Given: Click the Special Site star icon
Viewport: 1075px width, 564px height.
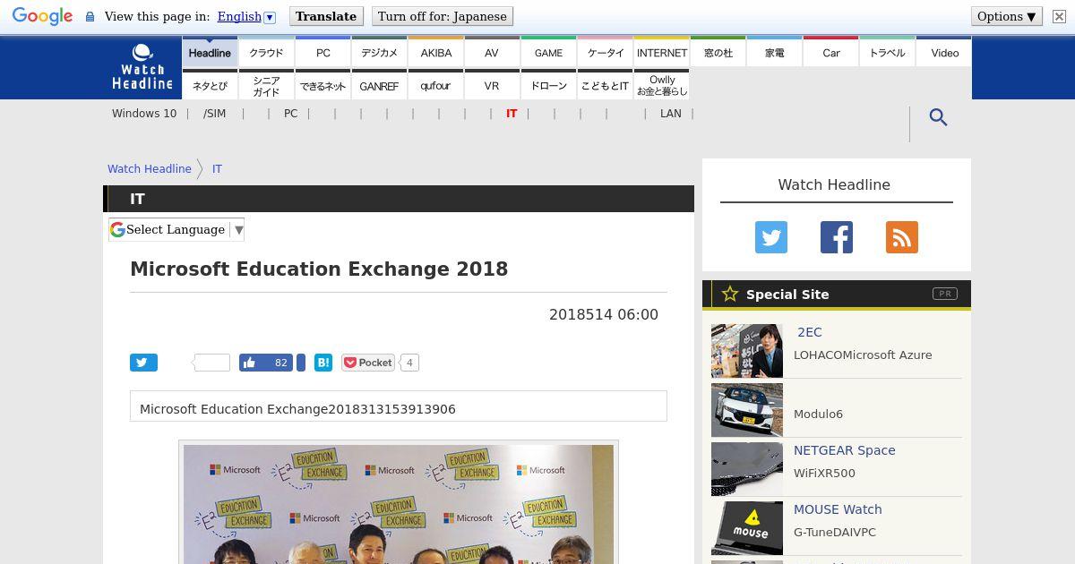Looking at the screenshot, I should tap(730, 294).
